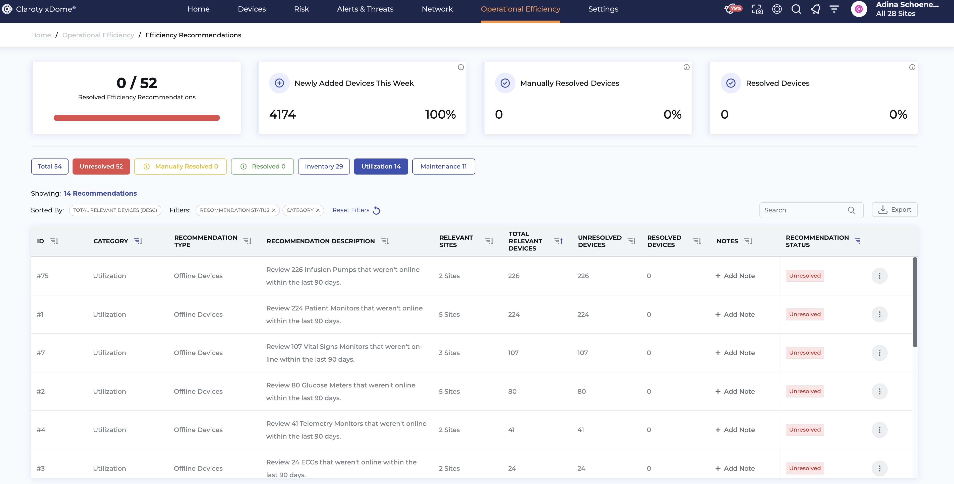Follow the Operational Efficiency breadcrumb link

98,35
